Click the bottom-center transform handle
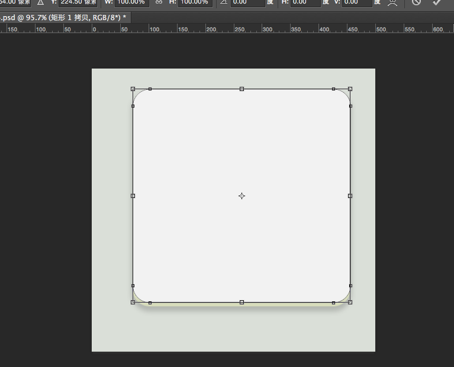The height and width of the screenshot is (367, 454). click(x=242, y=302)
